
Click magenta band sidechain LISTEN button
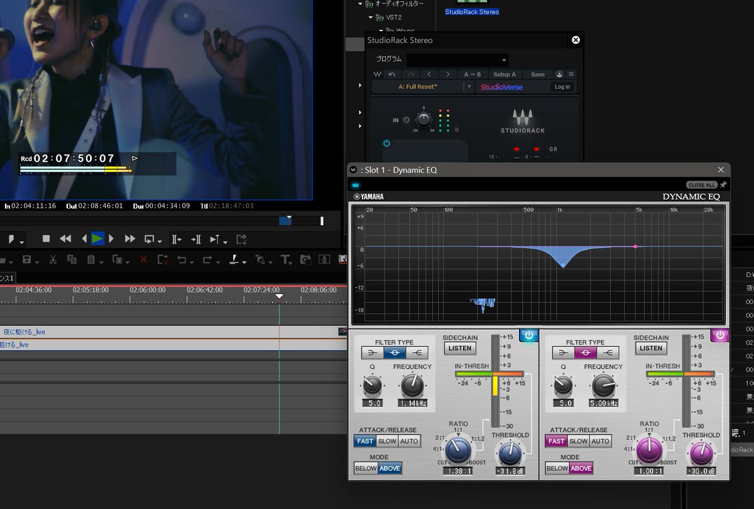pos(651,348)
